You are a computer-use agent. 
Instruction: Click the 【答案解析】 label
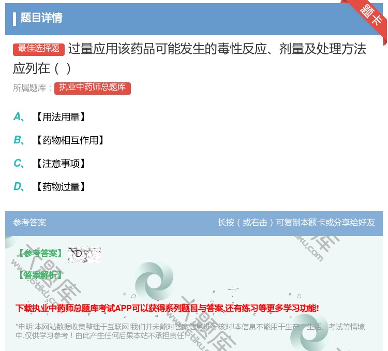[x=40, y=275]
